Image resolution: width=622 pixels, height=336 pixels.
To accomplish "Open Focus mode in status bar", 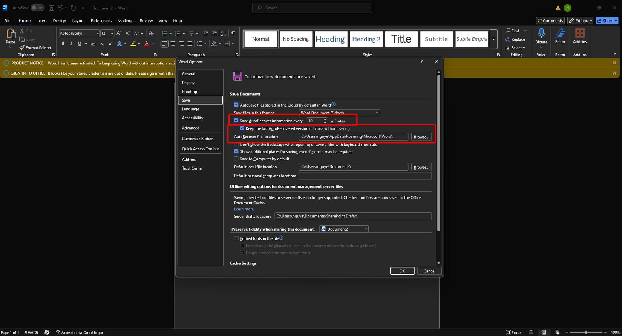I will (x=514, y=332).
